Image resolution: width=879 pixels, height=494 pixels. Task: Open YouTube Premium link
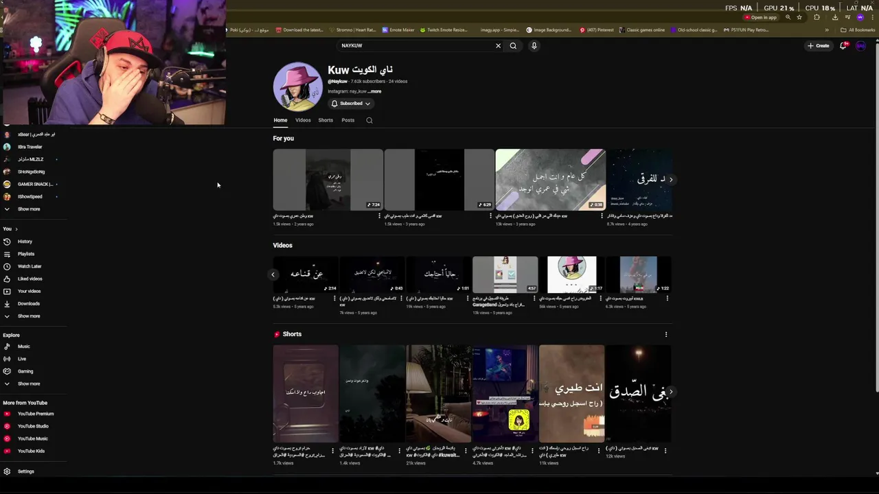coord(35,414)
